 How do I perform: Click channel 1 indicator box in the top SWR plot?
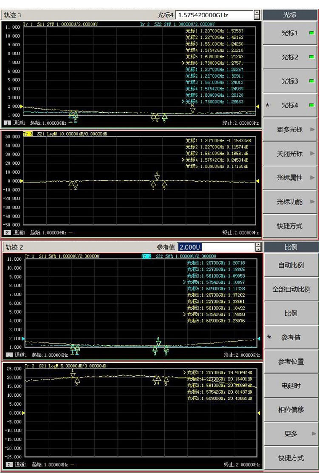tap(8, 123)
